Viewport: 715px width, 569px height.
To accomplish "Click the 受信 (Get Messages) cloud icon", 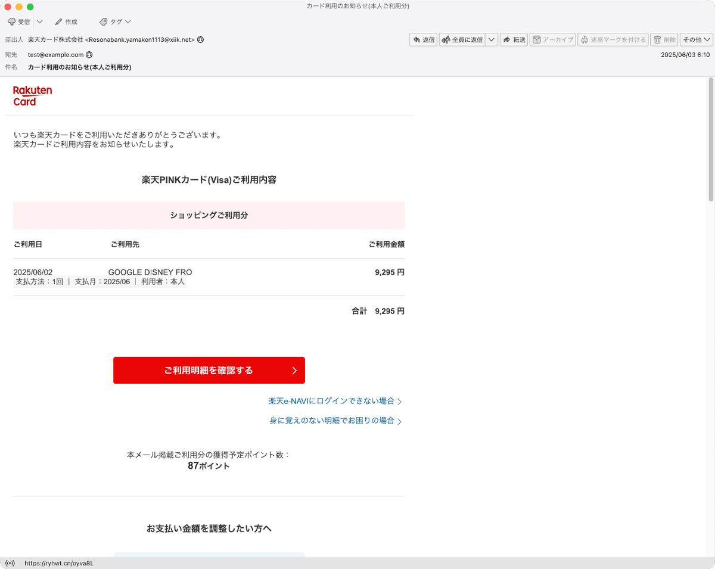I will [12, 21].
